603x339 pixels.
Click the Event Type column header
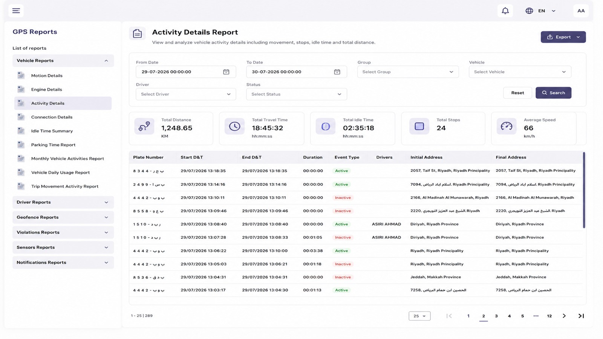(x=347, y=157)
